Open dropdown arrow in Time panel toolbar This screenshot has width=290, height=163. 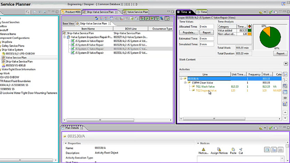(x=265, y=12)
